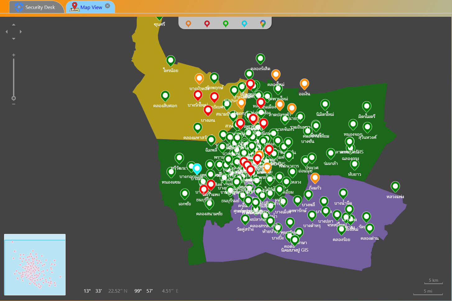Select the green pin labeled ไทรน้อย
The image size is (452, 301).
pos(170,60)
